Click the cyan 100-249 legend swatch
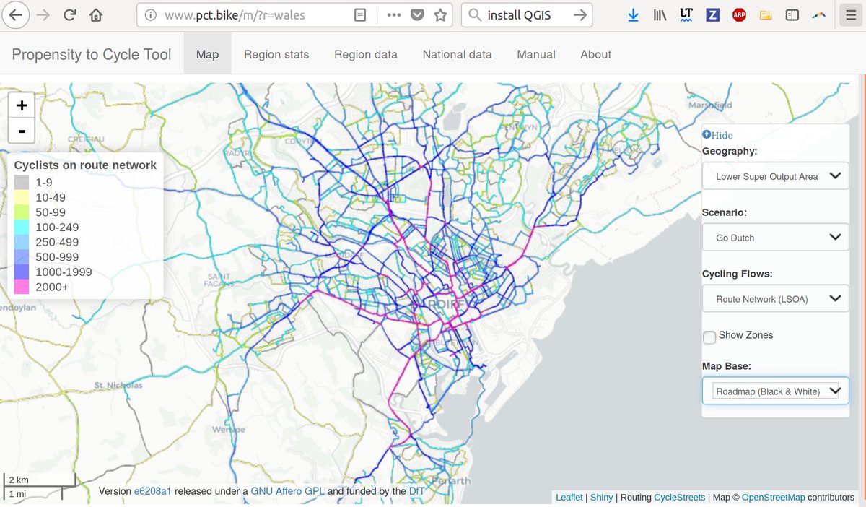The image size is (866, 507). click(22, 227)
